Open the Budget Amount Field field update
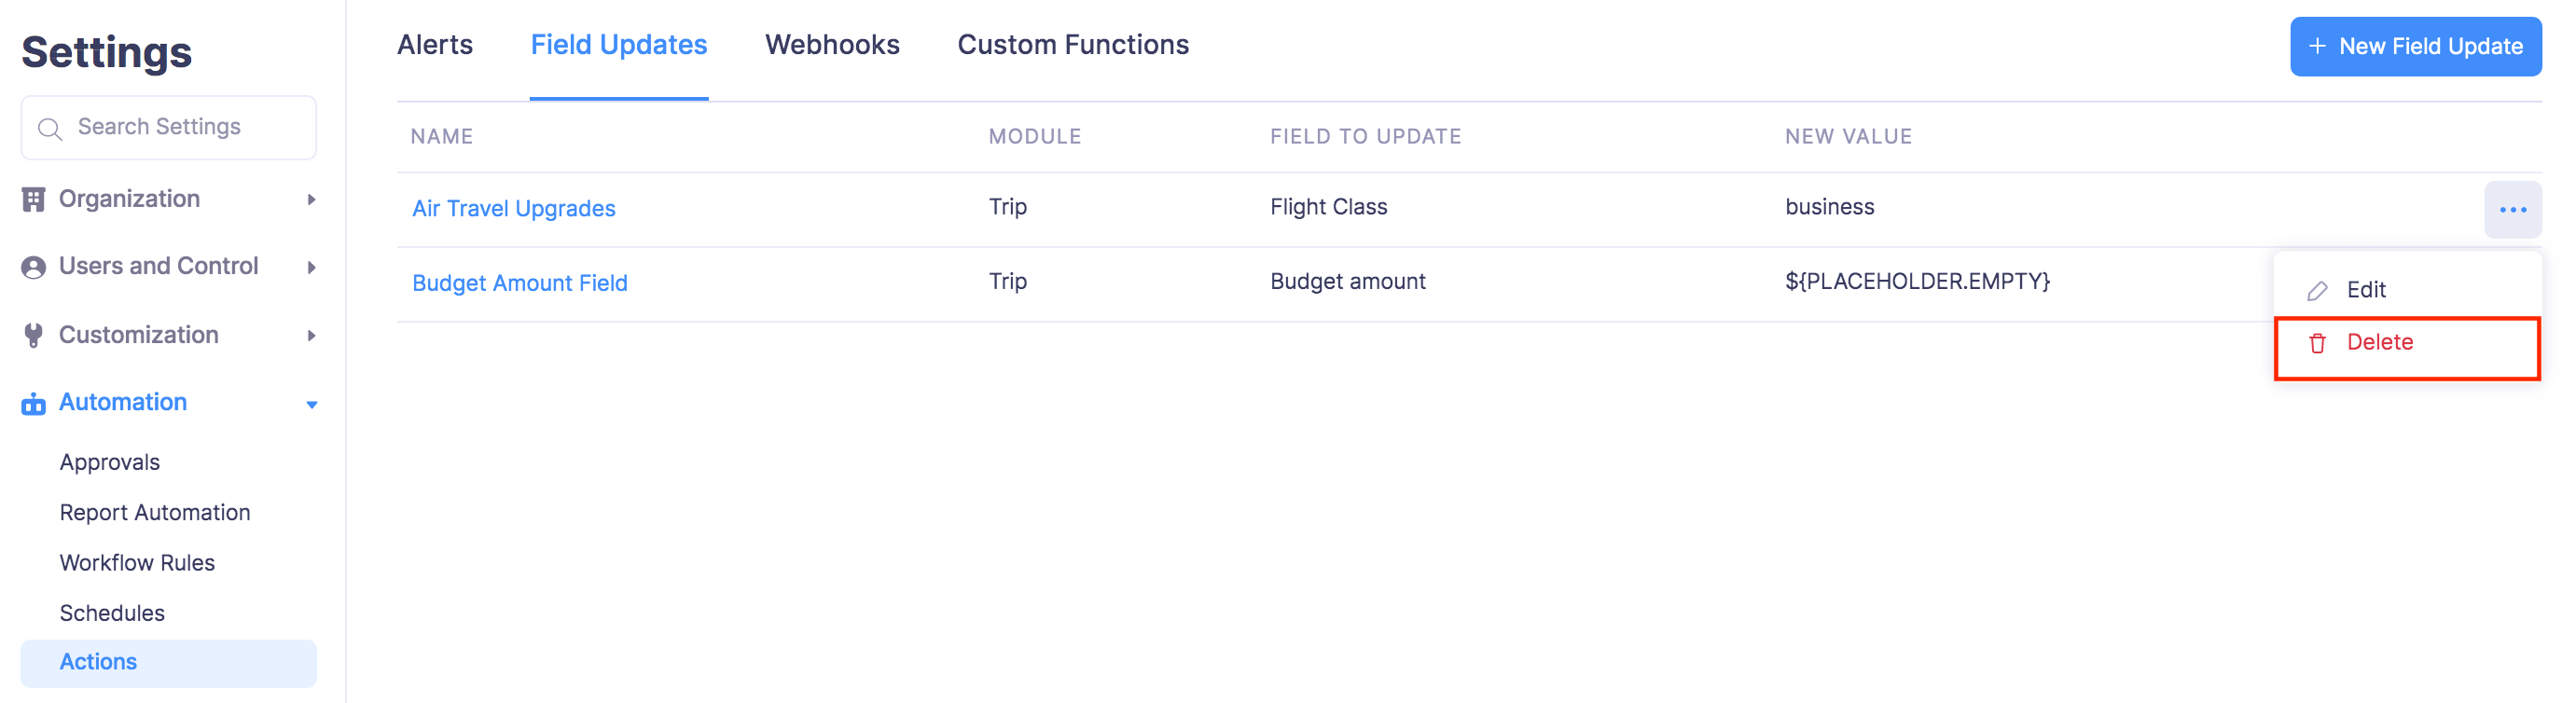 [x=519, y=282]
